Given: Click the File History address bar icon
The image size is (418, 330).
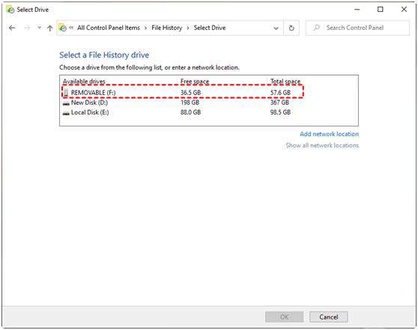Looking at the screenshot, I should (63, 28).
